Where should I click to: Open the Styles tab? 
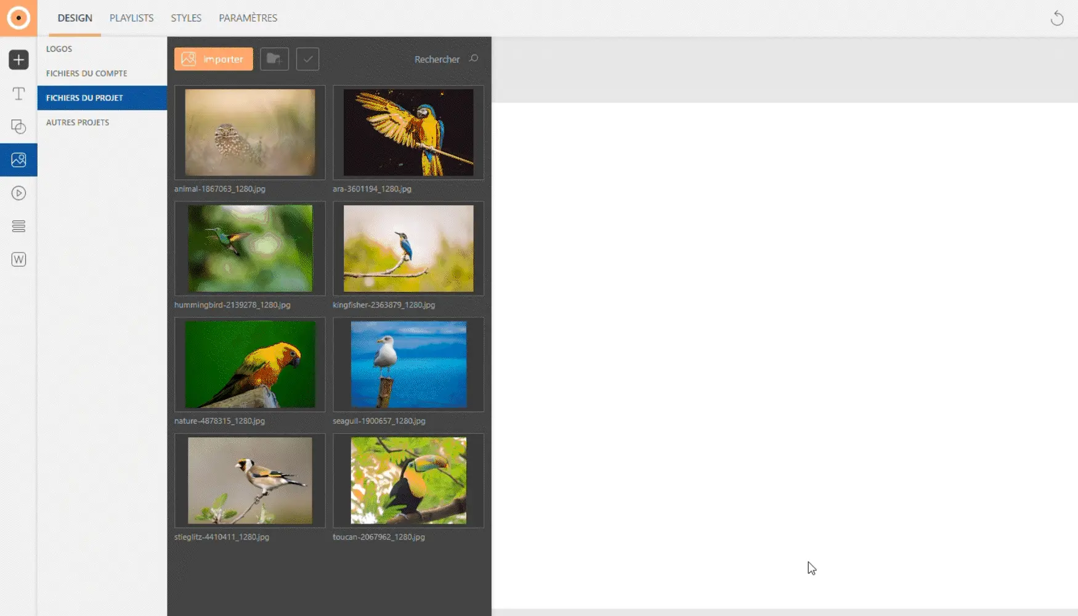tap(186, 18)
